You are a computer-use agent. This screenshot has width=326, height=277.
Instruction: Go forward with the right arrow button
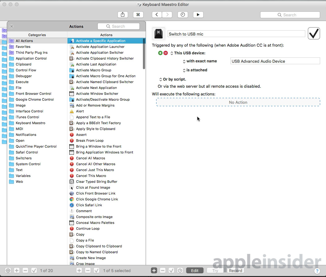[x=167, y=15]
